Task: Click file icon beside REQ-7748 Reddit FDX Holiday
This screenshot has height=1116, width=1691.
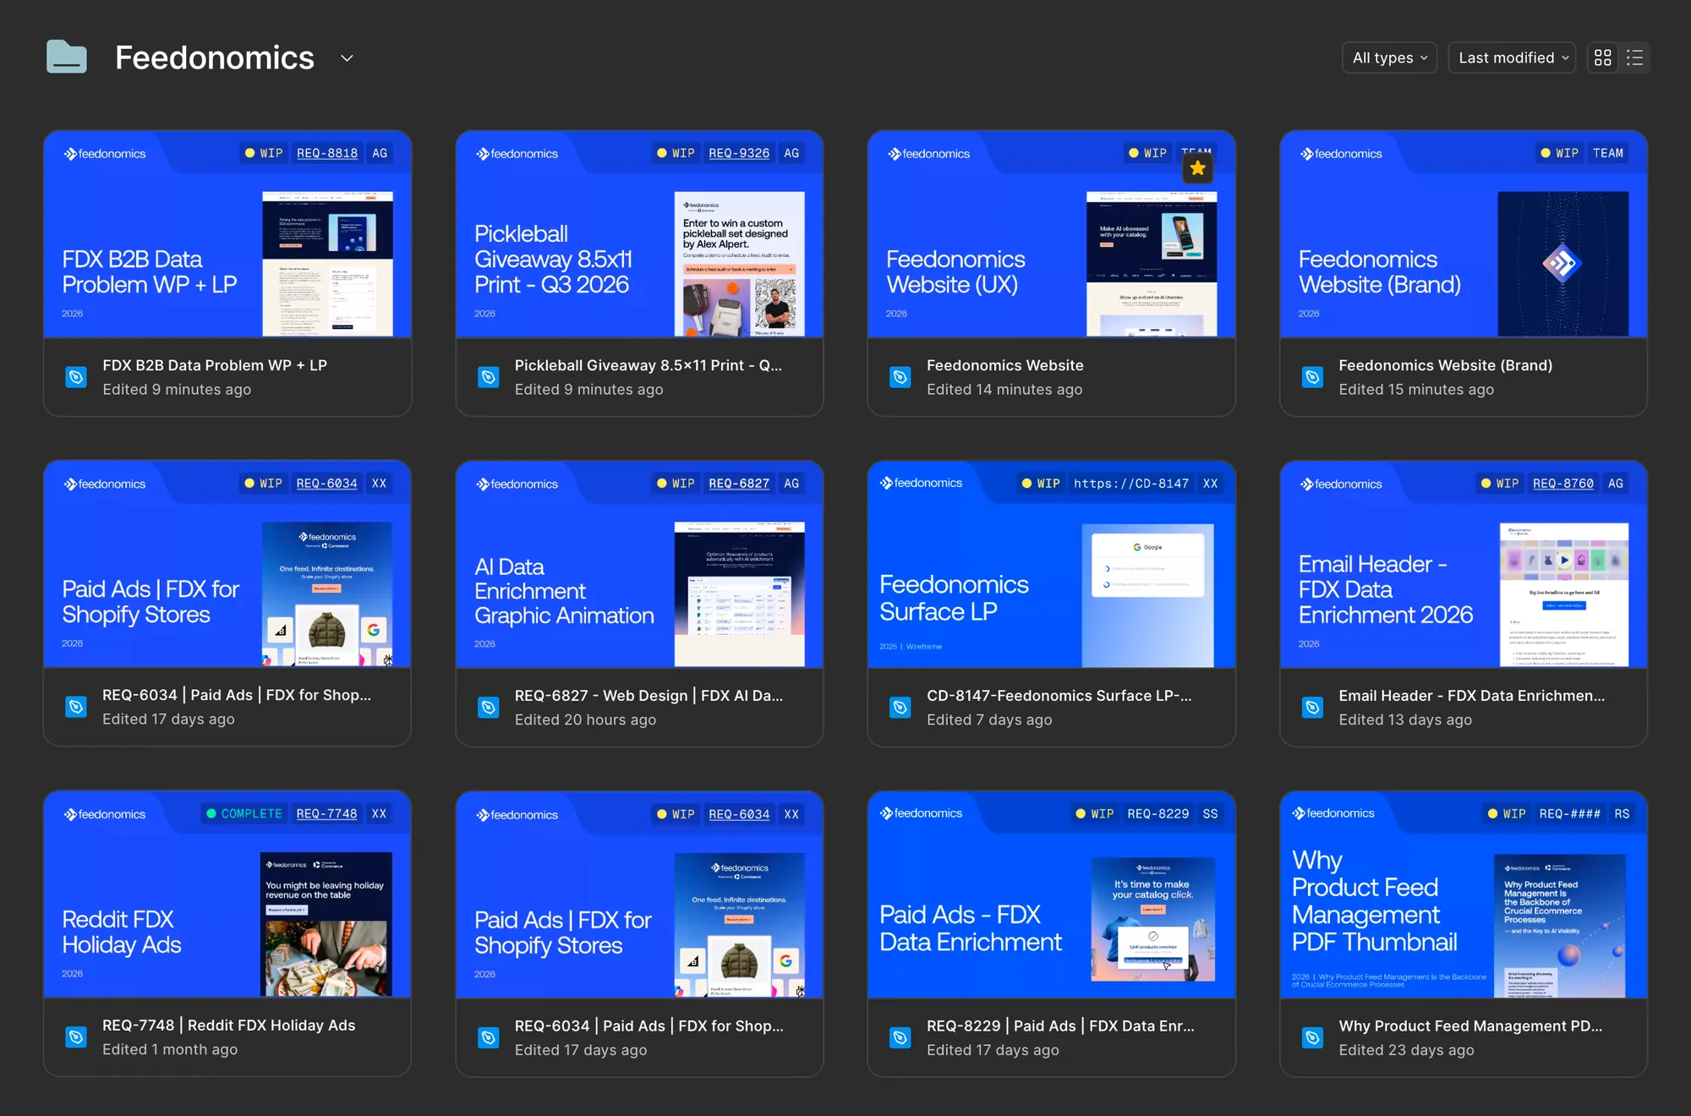Action: click(x=76, y=1037)
